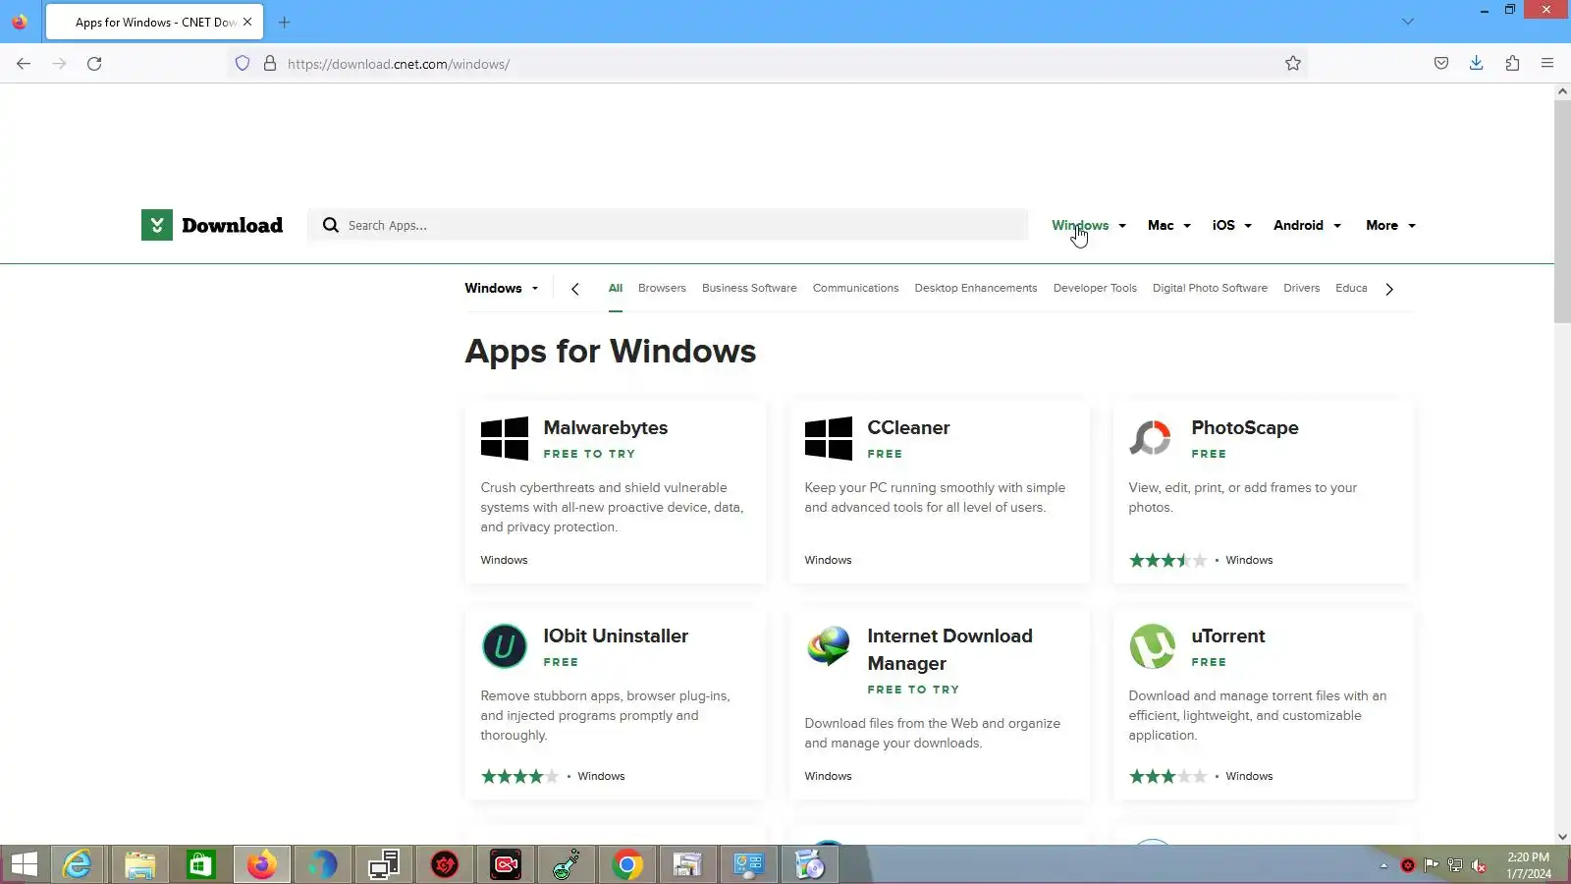This screenshot has height=884, width=1571.
Task: Open the Save to Pocket icon
Action: [1441, 64]
